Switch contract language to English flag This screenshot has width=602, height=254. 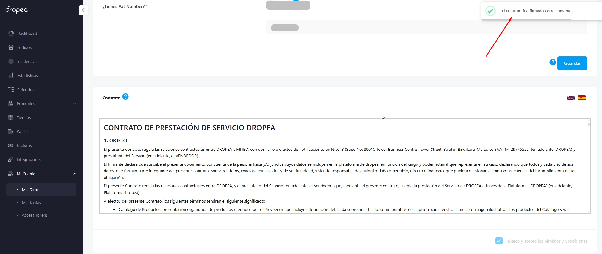570,98
